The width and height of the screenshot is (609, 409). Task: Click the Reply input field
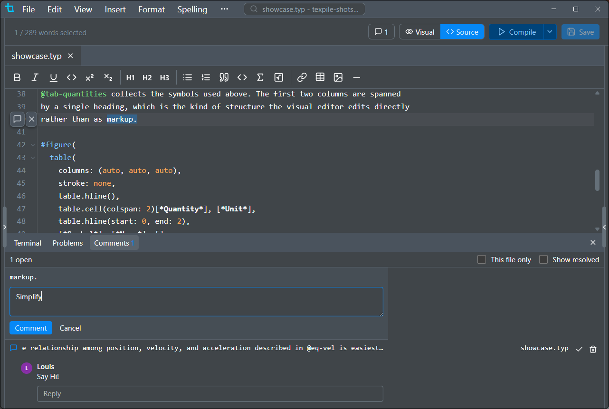[210, 394]
